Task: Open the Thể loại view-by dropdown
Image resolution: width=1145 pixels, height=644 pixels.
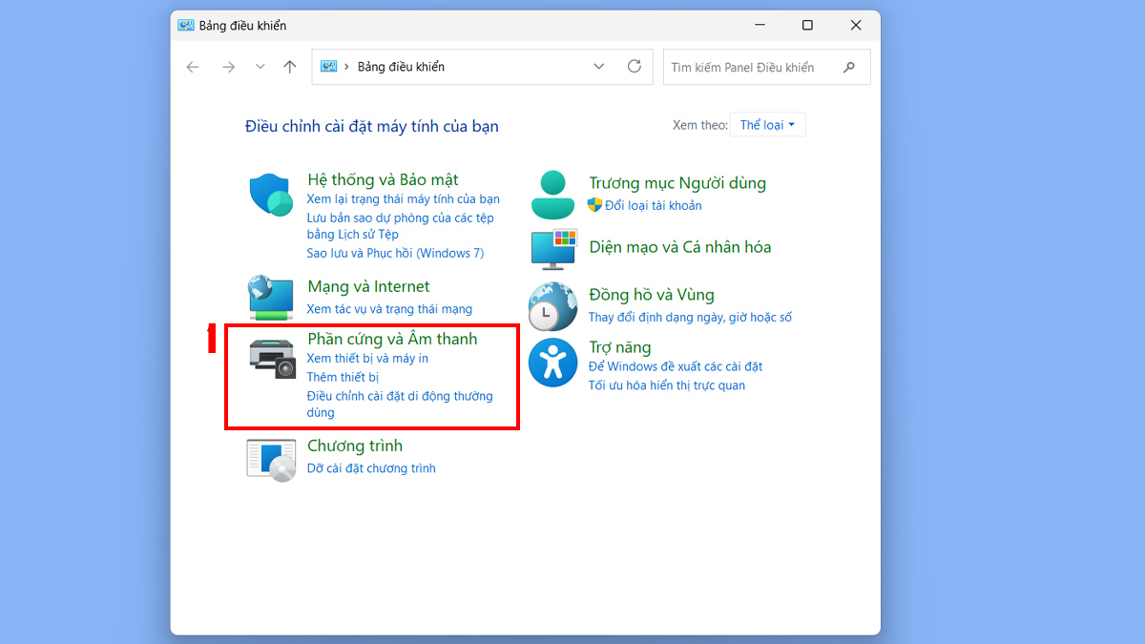Action: pyautogui.click(x=767, y=125)
